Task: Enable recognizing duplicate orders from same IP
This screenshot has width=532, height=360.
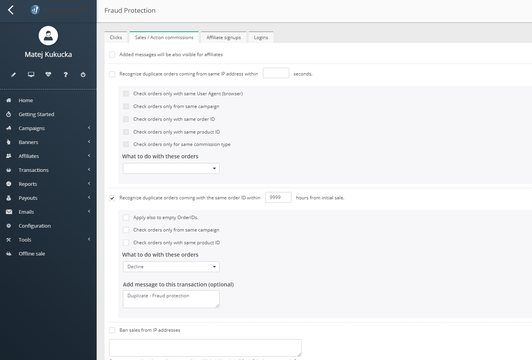Action: click(x=112, y=74)
